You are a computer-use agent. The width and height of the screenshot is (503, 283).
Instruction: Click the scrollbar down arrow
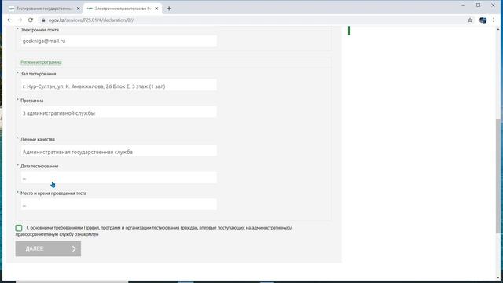click(498, 277)
